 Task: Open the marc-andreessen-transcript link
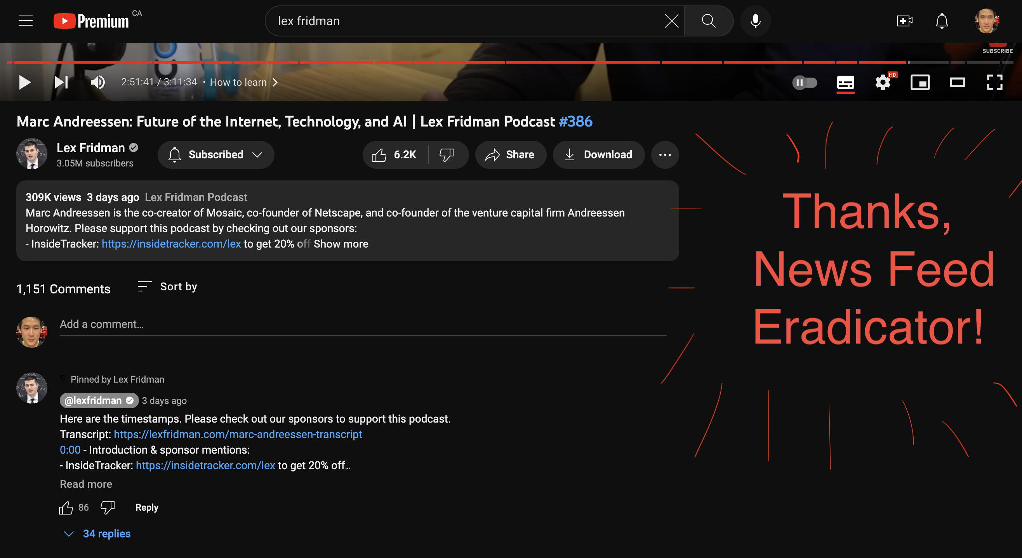point(238,434)
